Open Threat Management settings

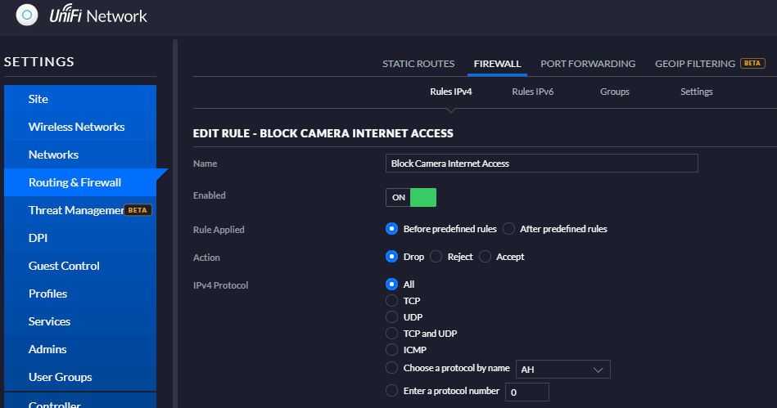point(76,210)
